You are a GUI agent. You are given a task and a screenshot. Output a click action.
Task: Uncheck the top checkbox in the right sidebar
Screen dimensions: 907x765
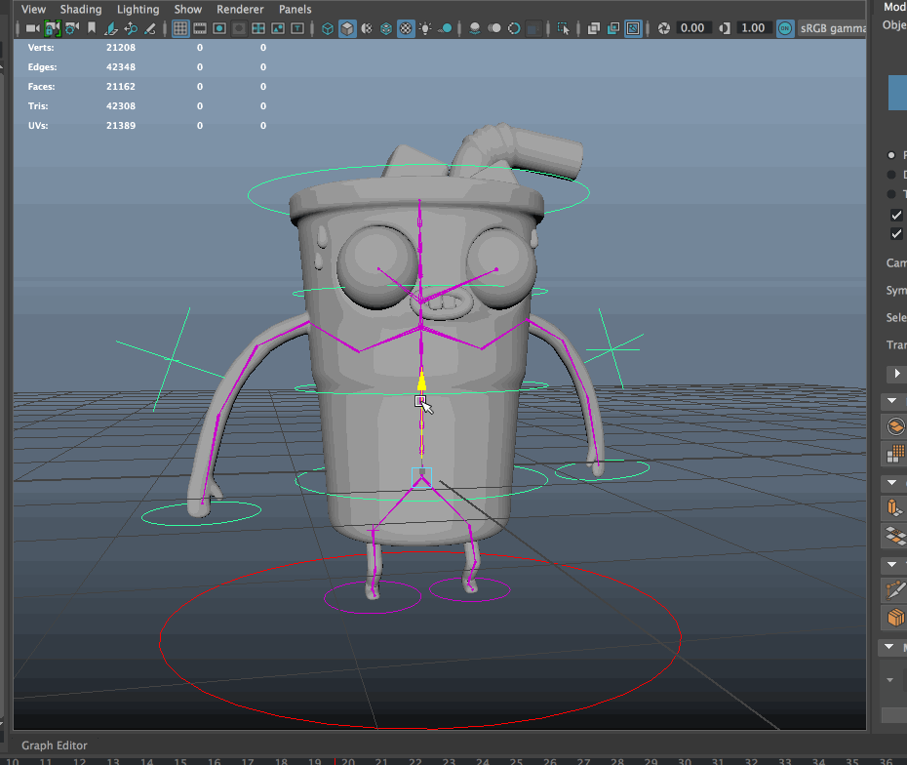pyautogui.click(x=894, y=215)
